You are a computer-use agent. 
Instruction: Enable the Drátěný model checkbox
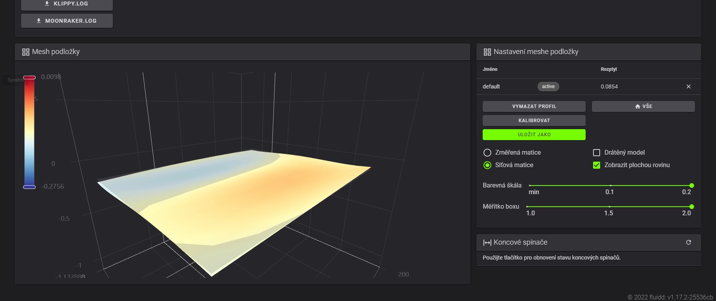[x=596, y=153]
